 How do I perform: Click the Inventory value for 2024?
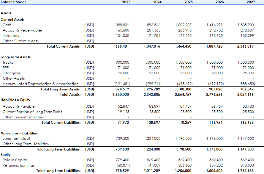coord(154,36)
